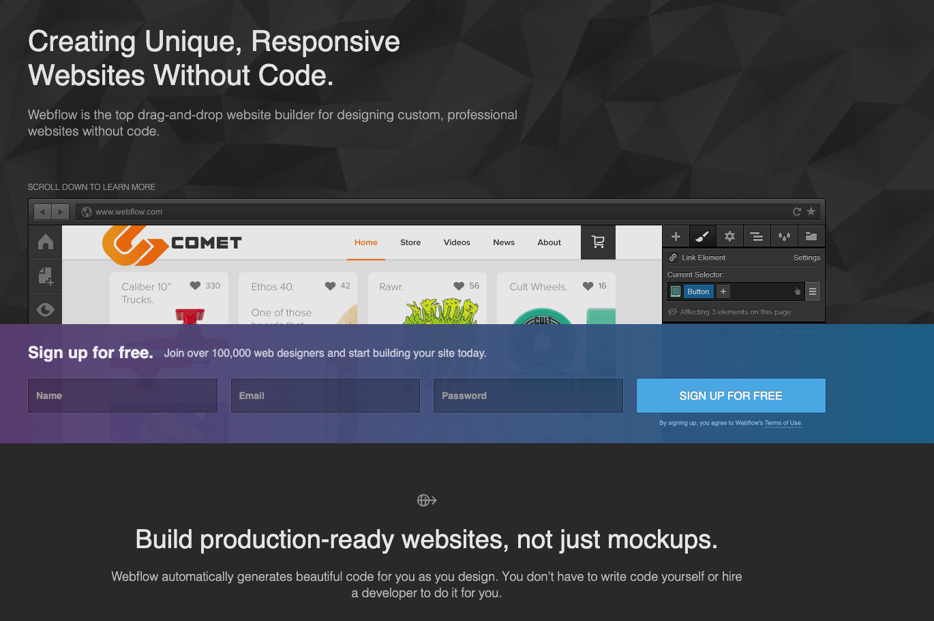Open the selector options hamburger menu

click(x=813, y=291)
